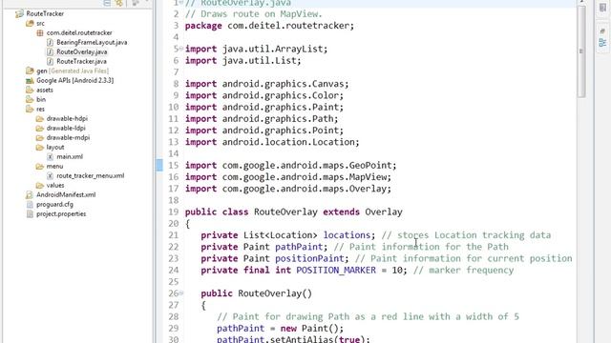Click the res folder icon
Image resolution: width=611 pixels, height=343 pixels.
click(30, 109)
